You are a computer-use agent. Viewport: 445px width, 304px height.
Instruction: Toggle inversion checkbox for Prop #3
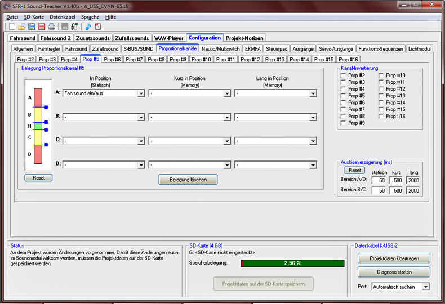click(x=343, y=82)
